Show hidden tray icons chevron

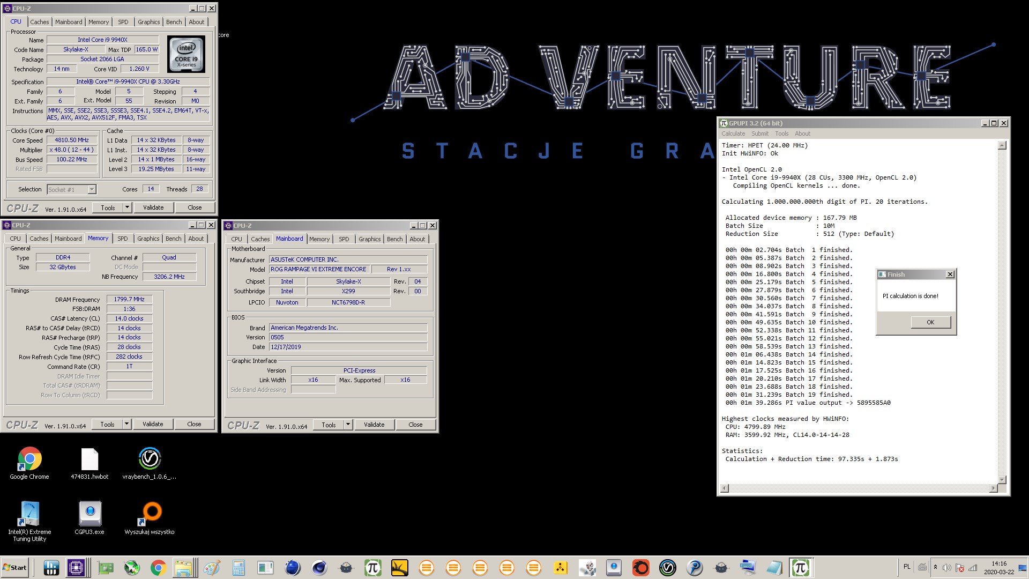(936, 567)
